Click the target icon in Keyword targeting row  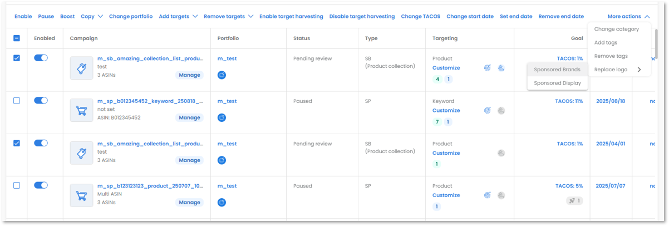[487, 110]
